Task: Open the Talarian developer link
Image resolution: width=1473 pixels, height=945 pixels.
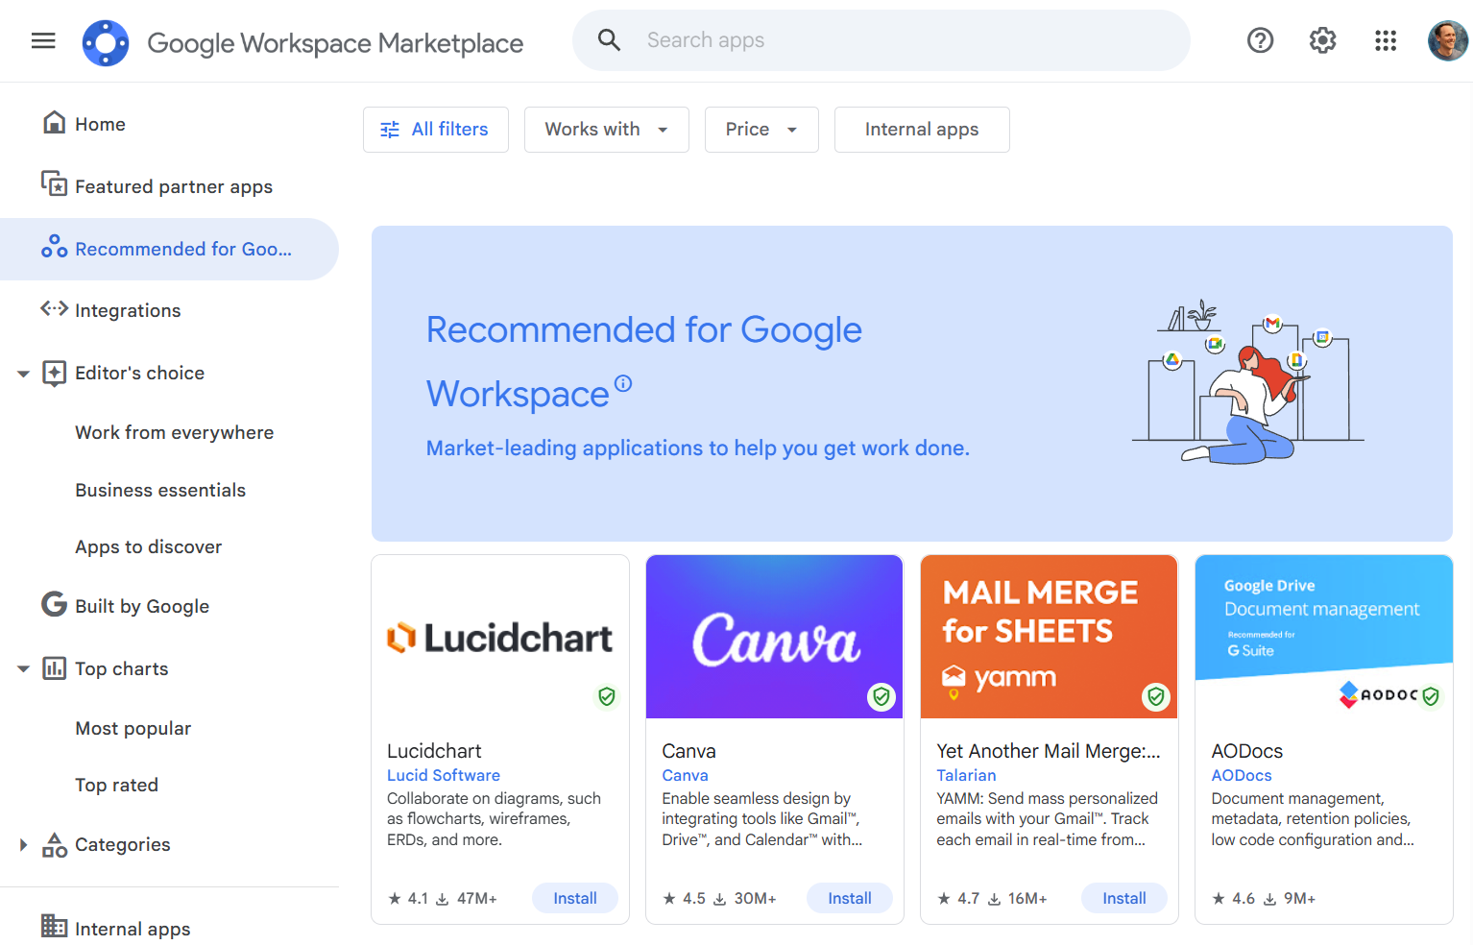Action: pos(966,775)
